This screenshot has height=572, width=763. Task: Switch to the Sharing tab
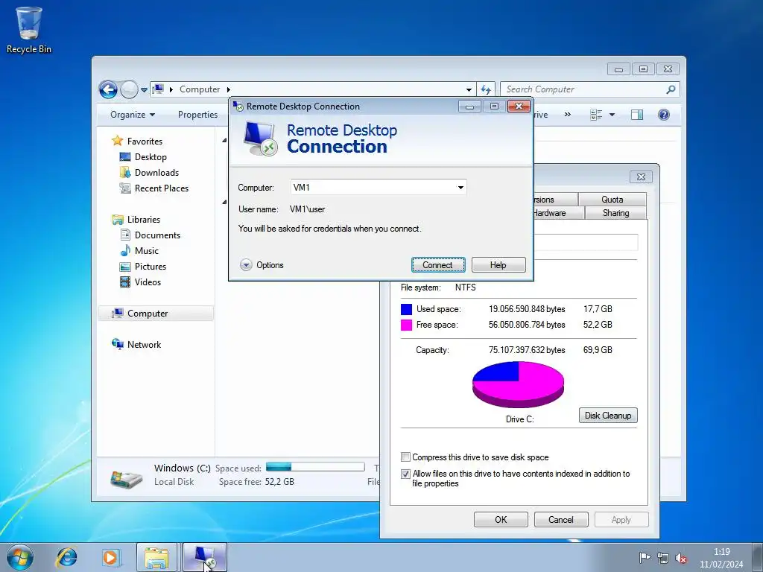tap(615, 213)
